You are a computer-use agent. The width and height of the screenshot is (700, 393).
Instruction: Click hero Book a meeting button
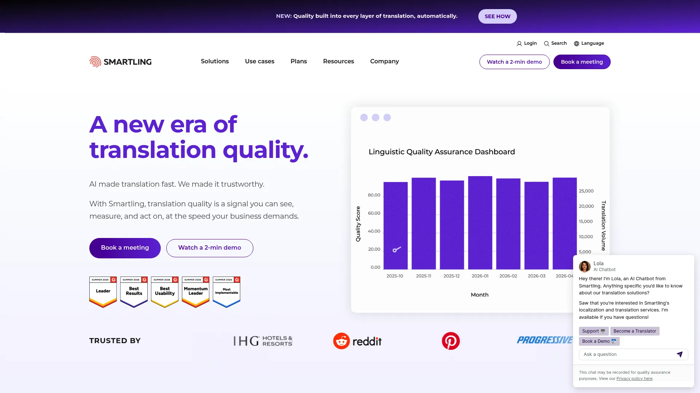click(125, 248)
